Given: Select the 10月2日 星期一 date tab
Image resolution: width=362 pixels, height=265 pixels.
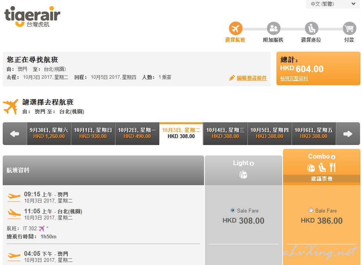Looking at the screenshot, I should (137, 133).
